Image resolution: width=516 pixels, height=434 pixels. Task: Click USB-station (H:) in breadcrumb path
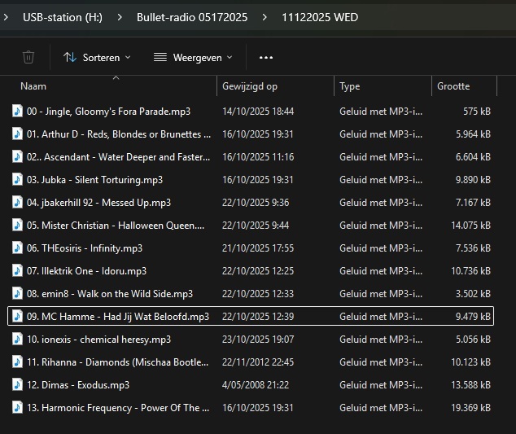(63, 17)
